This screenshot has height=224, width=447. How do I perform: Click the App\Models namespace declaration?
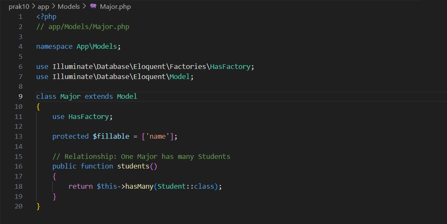point(97,47)
